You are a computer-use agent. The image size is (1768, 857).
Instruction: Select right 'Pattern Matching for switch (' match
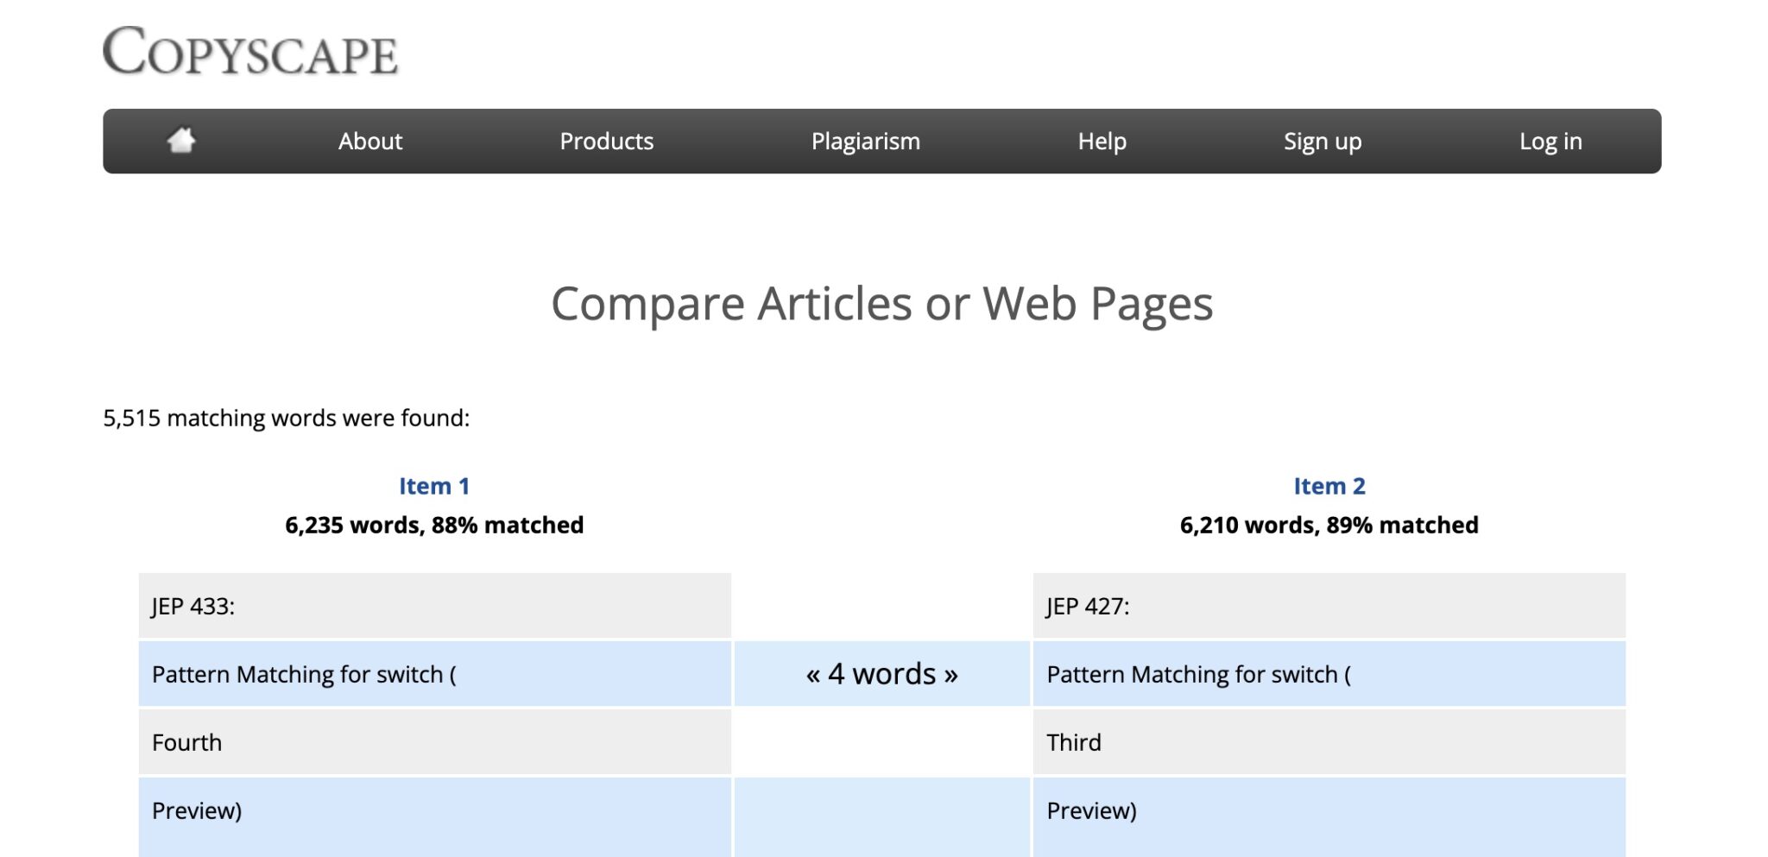click(x=1198, y=674)
